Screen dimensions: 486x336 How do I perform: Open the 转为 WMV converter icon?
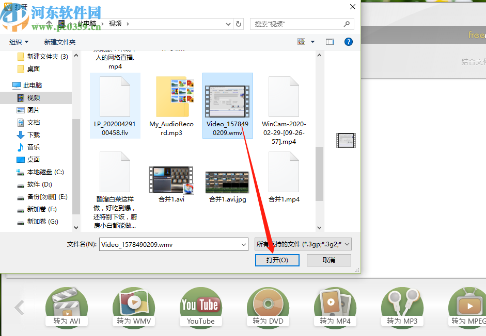coord(134,307)
